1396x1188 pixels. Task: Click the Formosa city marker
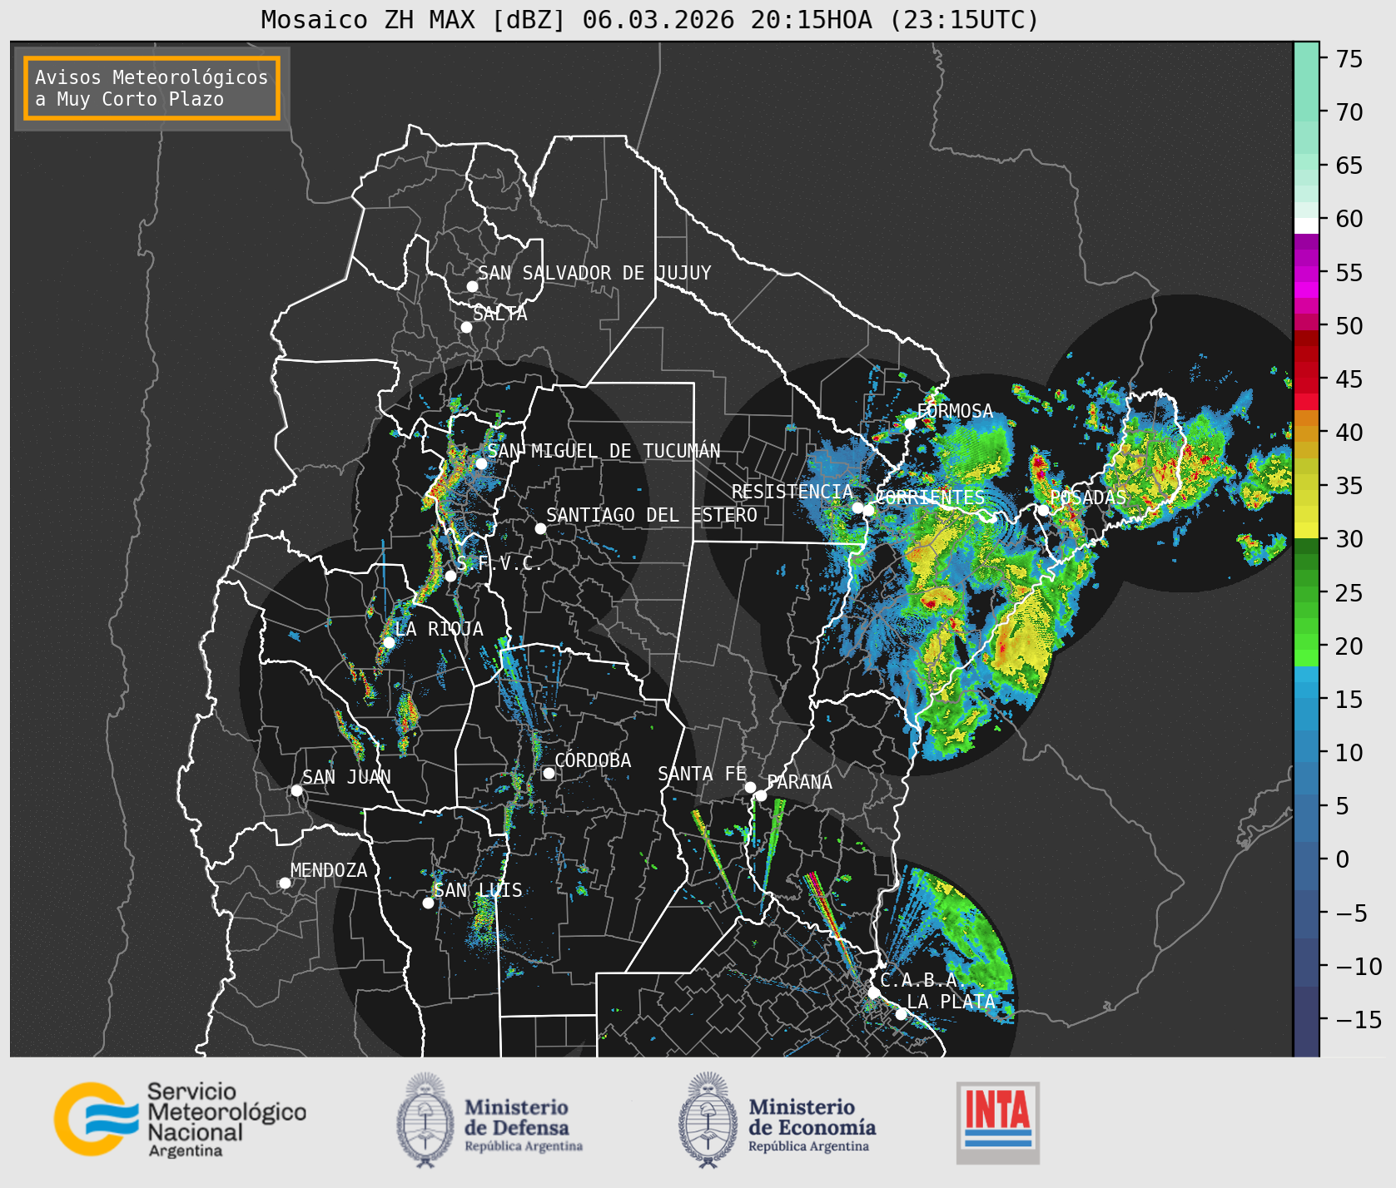pos(911,423)
